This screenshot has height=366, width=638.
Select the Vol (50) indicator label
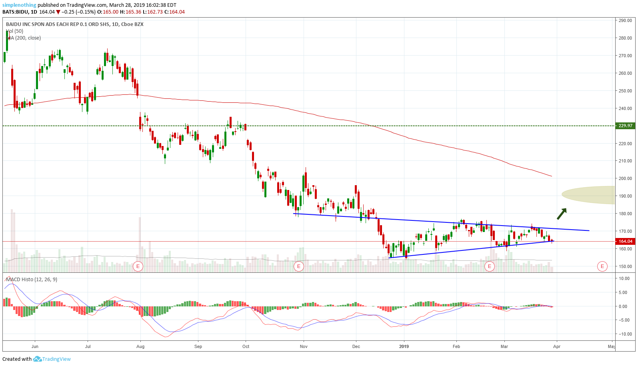point(14,31)
